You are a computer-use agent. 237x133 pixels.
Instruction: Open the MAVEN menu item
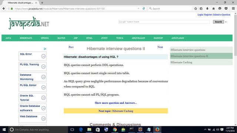click(x=61, y=38)
